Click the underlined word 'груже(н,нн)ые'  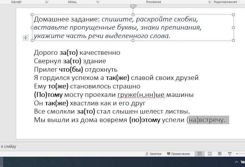tap(141, 95)
